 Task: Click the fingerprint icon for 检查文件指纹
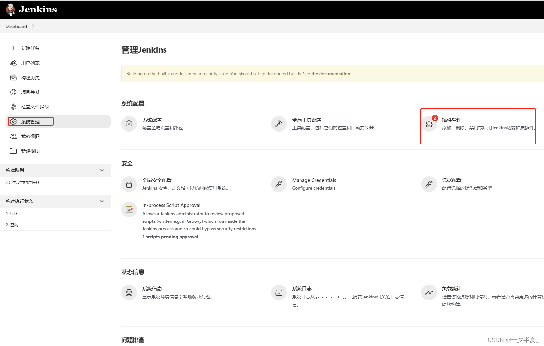13,107
